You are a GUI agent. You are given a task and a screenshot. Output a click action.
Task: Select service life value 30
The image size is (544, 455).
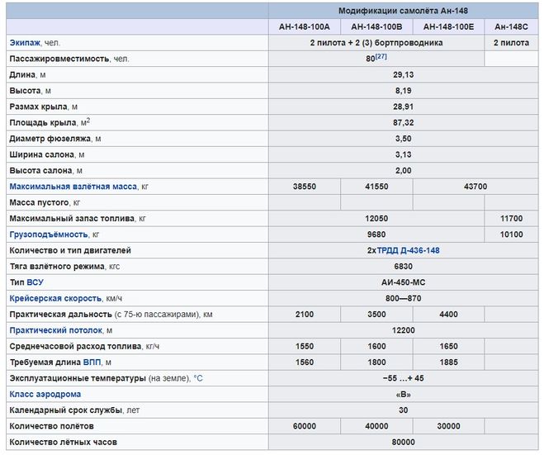(x=403, y=410)
